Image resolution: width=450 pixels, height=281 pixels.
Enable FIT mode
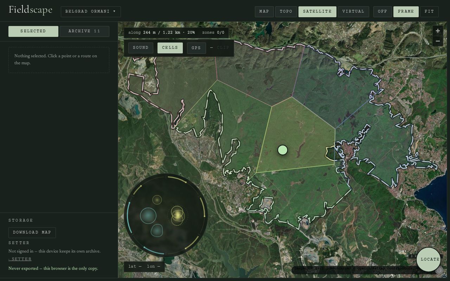[x=429, y=12]
